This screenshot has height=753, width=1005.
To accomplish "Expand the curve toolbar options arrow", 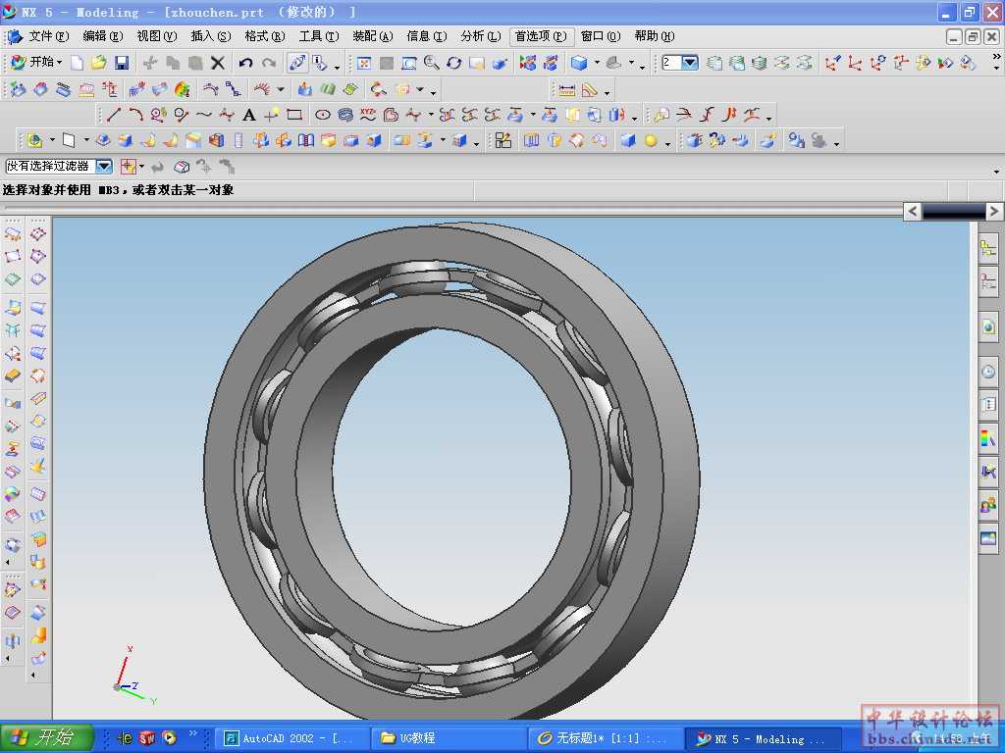I will [635, 118].
